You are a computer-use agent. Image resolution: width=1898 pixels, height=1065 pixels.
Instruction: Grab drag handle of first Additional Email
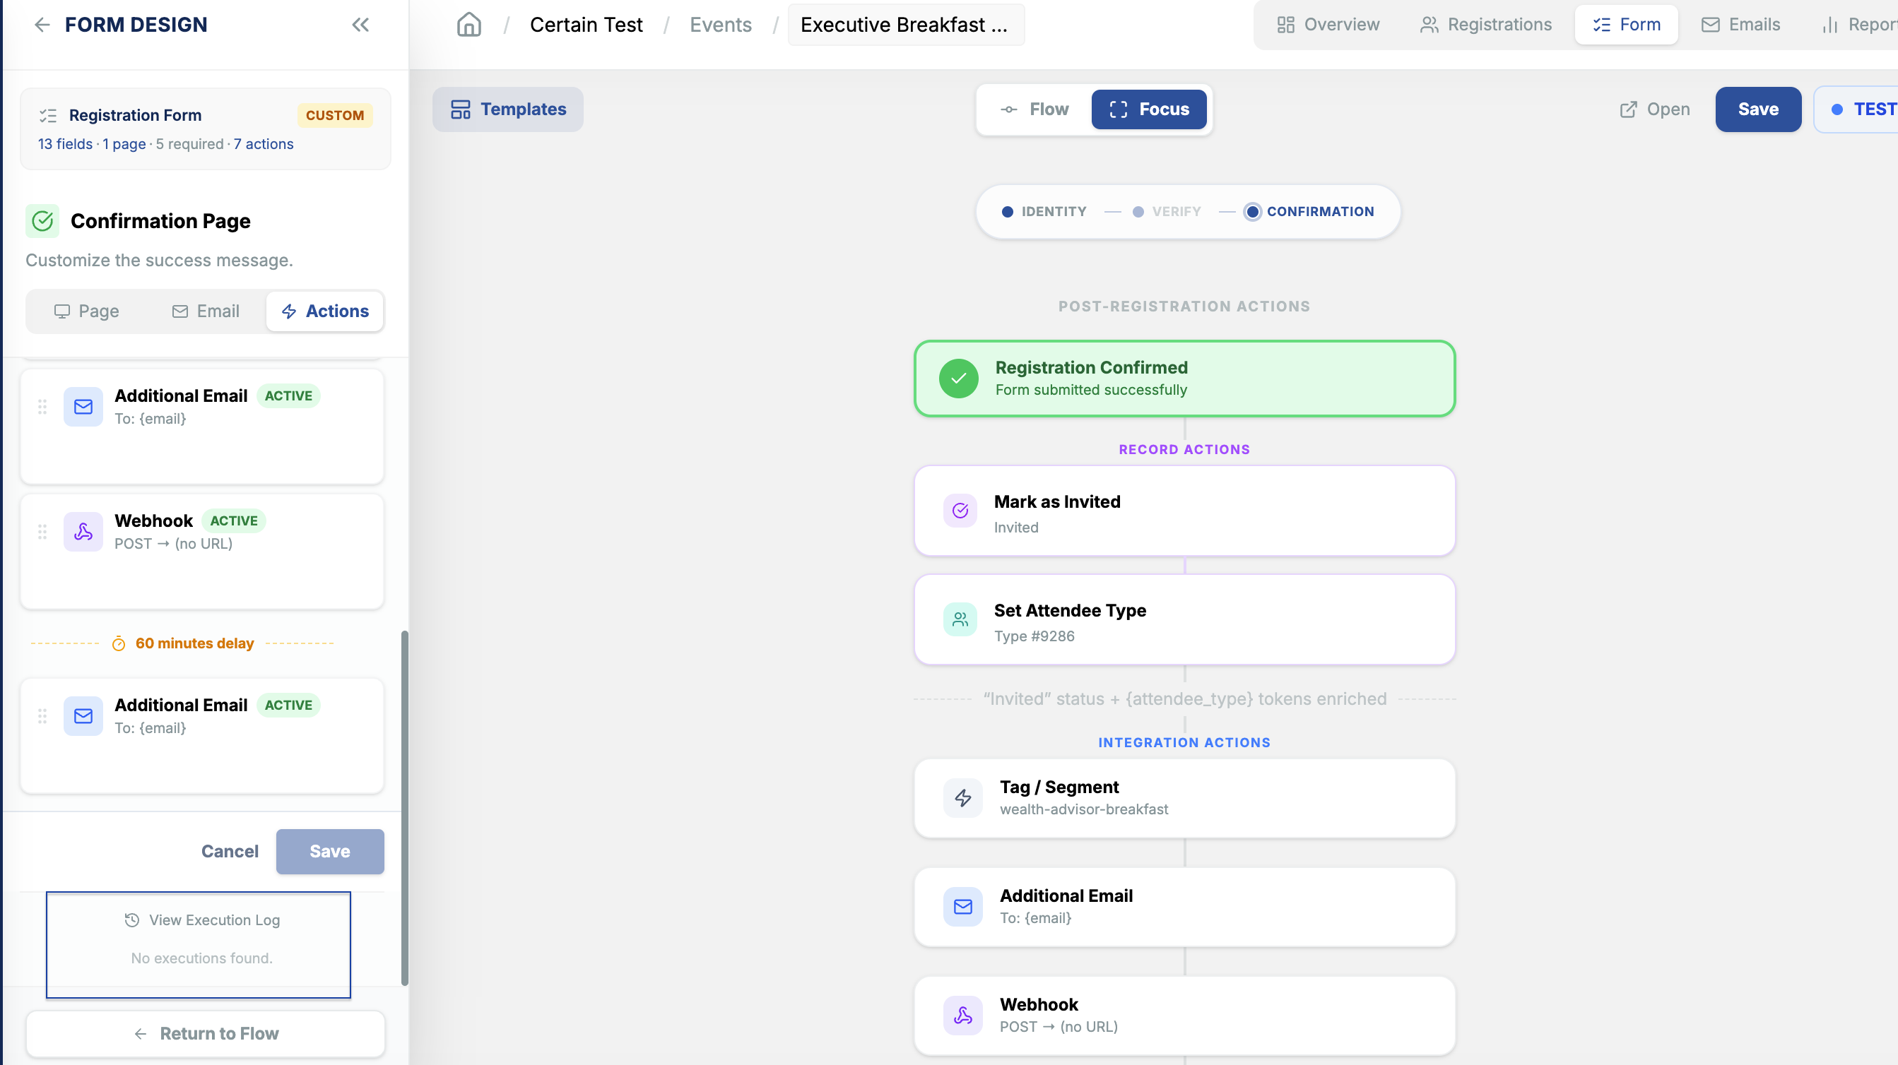tap(42, 407)
